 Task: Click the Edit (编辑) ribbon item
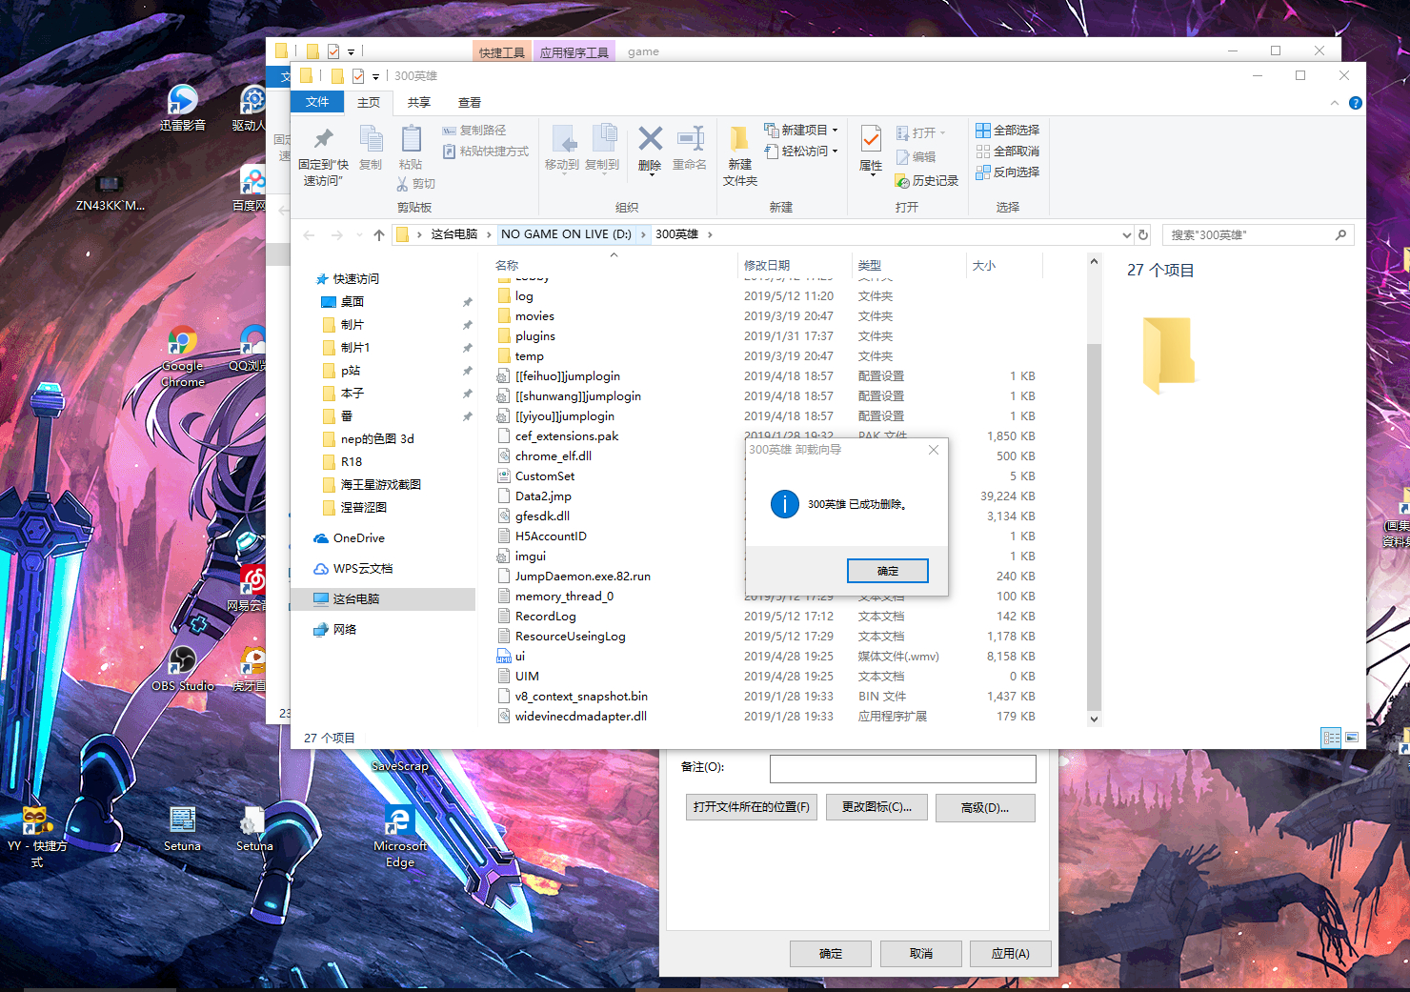tap(916, 157)
